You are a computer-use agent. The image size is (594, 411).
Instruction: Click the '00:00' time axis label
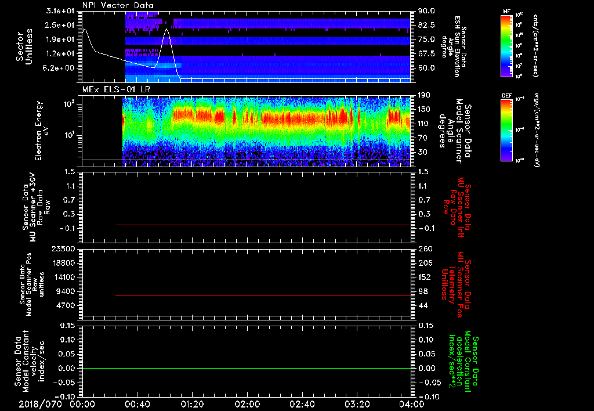82,404
